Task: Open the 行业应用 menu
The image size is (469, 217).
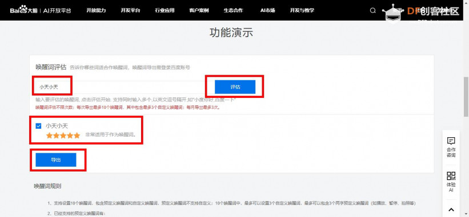Action: (165, 10)
